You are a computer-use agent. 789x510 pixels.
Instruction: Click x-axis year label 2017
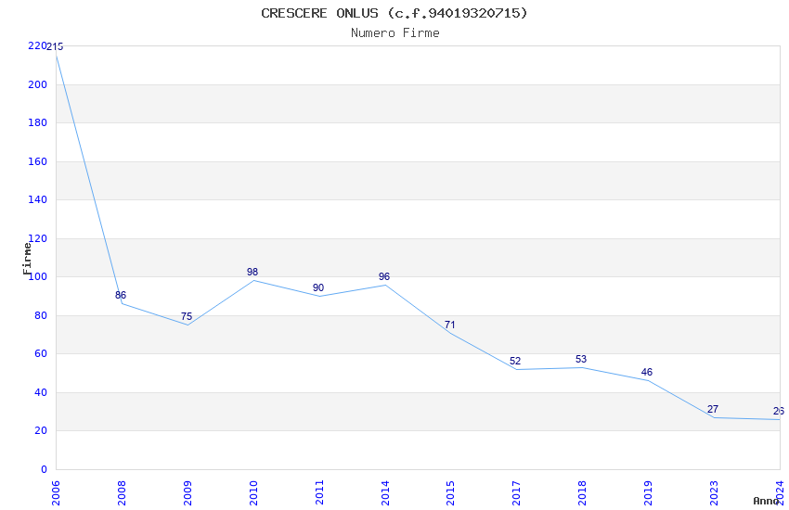(x=516, y=493)
